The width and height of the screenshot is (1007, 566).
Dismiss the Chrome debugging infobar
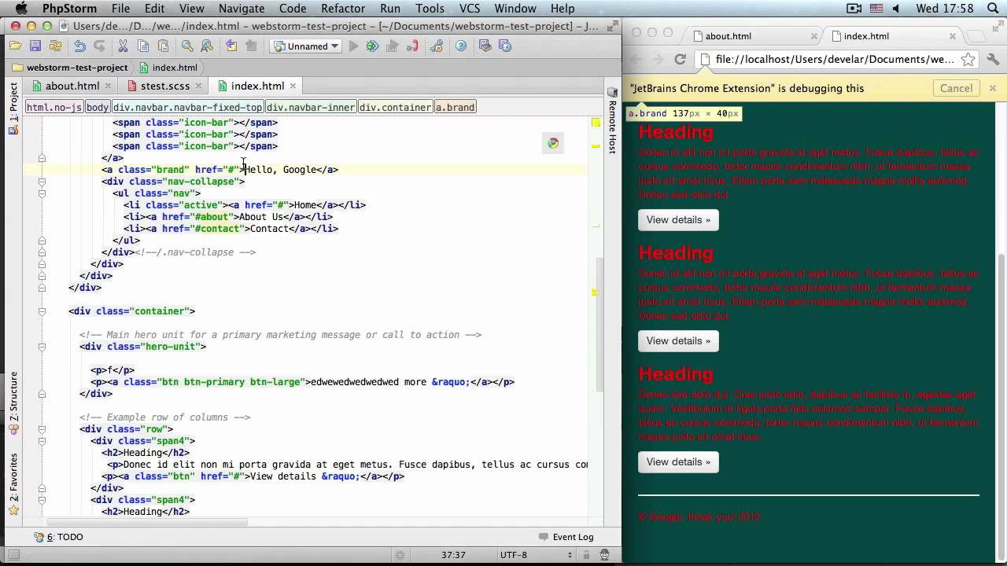click(992, 88)
